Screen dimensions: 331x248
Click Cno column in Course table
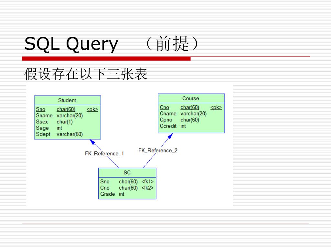pyautogui.click(x=165, y=107)
